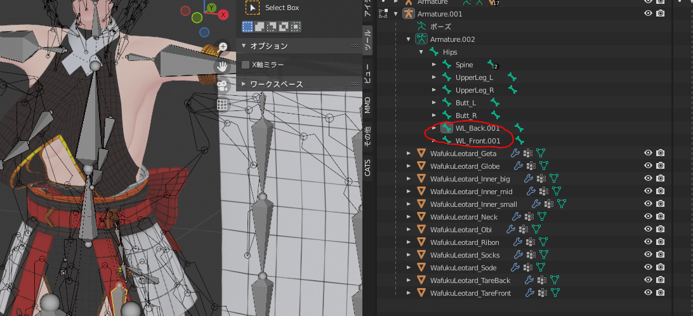Viewport: 693px width, 316px height.
Task: Toggle the camera view icon
Action: tap(222, 86)
